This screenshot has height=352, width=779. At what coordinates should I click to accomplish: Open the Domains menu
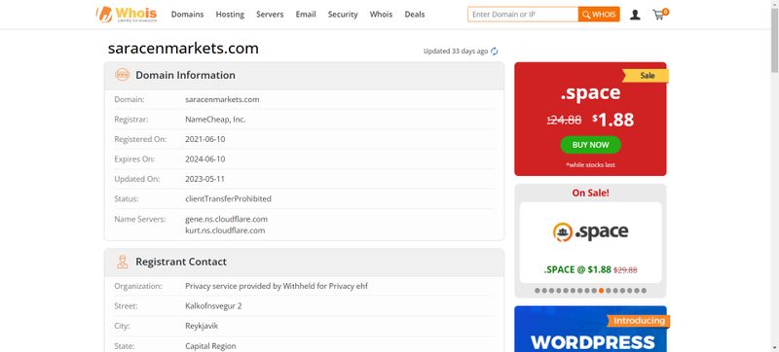point(187,15)
